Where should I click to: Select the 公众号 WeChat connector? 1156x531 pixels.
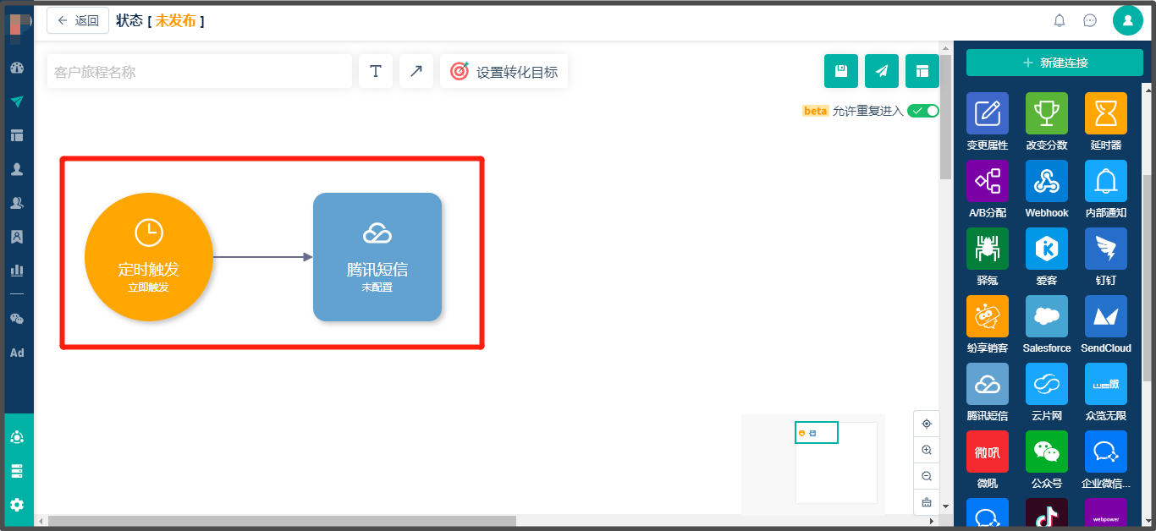(x=1047, y=452)
